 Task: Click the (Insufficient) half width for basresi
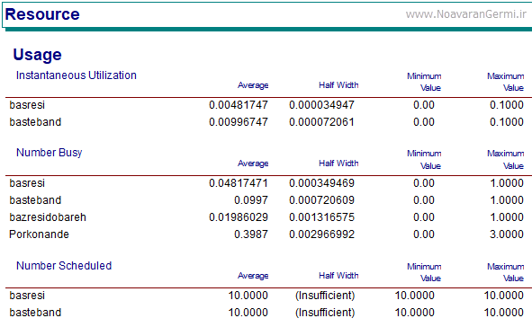pyautogui.click(x=325, y=296)
